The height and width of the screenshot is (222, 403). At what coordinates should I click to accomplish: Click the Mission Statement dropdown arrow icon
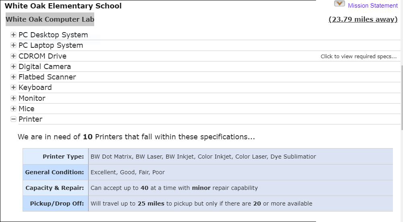[x=339, y=4]
